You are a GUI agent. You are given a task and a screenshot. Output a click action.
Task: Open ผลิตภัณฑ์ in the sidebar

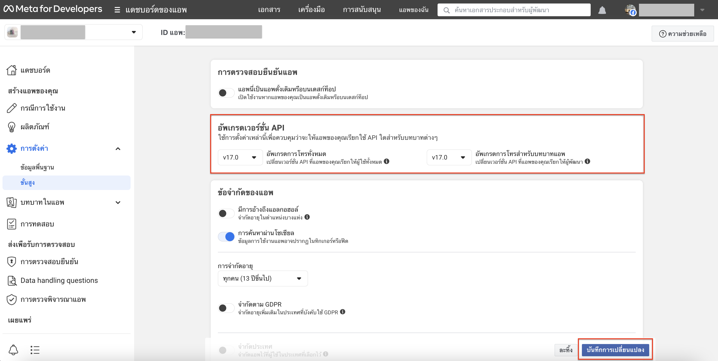[x=35, y=127]
